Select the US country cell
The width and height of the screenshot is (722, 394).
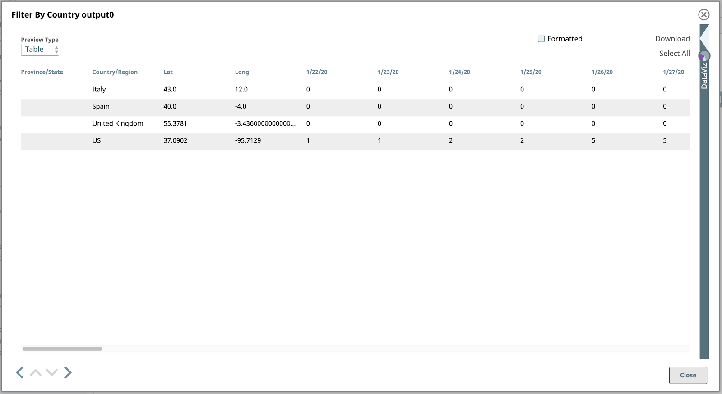coord(96,140)
